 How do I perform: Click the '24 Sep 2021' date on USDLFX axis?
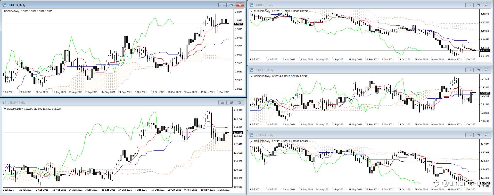tap(125, 92)
